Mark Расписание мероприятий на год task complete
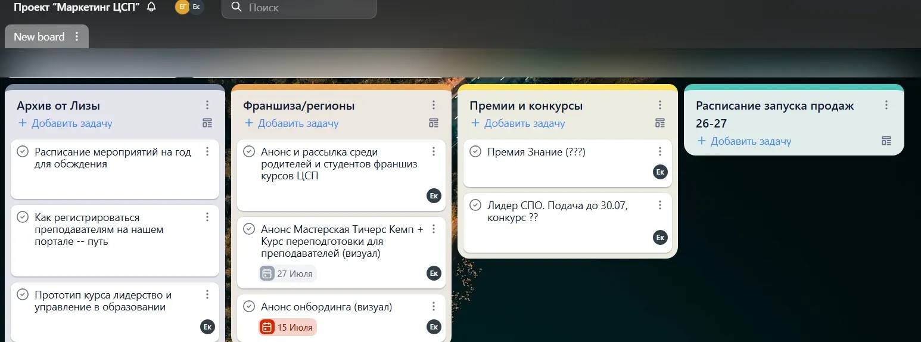The image size is (921, 342). click(x=23, y=151)
